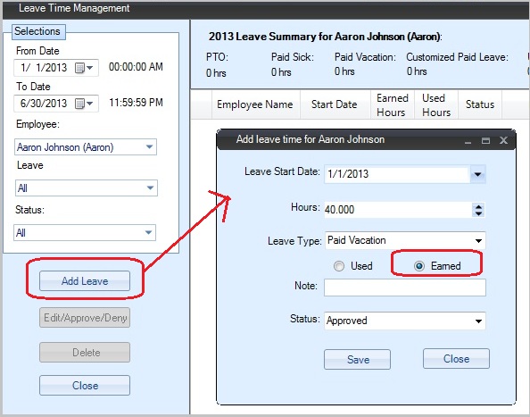Save the new leave entry
The height and width of the screenshot is (417, 530).
pyautogui.click(x=357, y=359)
